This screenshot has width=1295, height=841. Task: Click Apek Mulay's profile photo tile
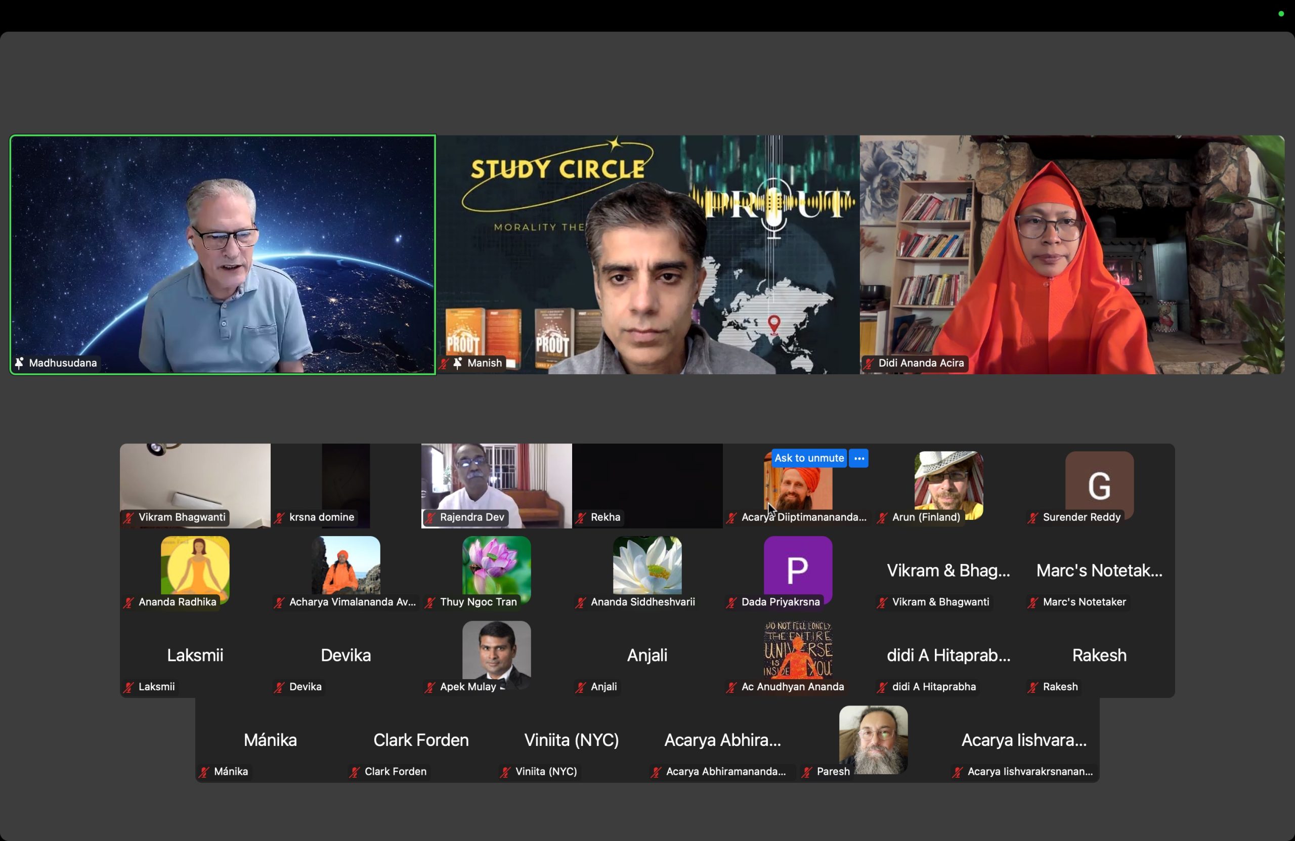(x=496, y=652)
